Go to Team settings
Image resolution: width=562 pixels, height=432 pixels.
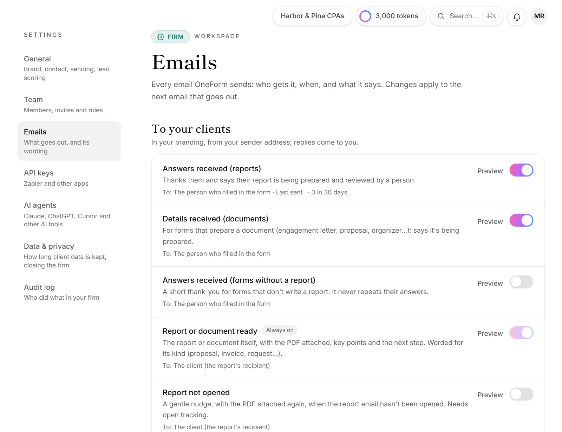coord(69,105)
